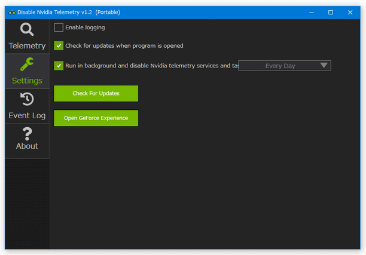The height and width of the screenshot is (255, 366).
Task: Click the About question mark icon
Action: (x=27, y=134)
